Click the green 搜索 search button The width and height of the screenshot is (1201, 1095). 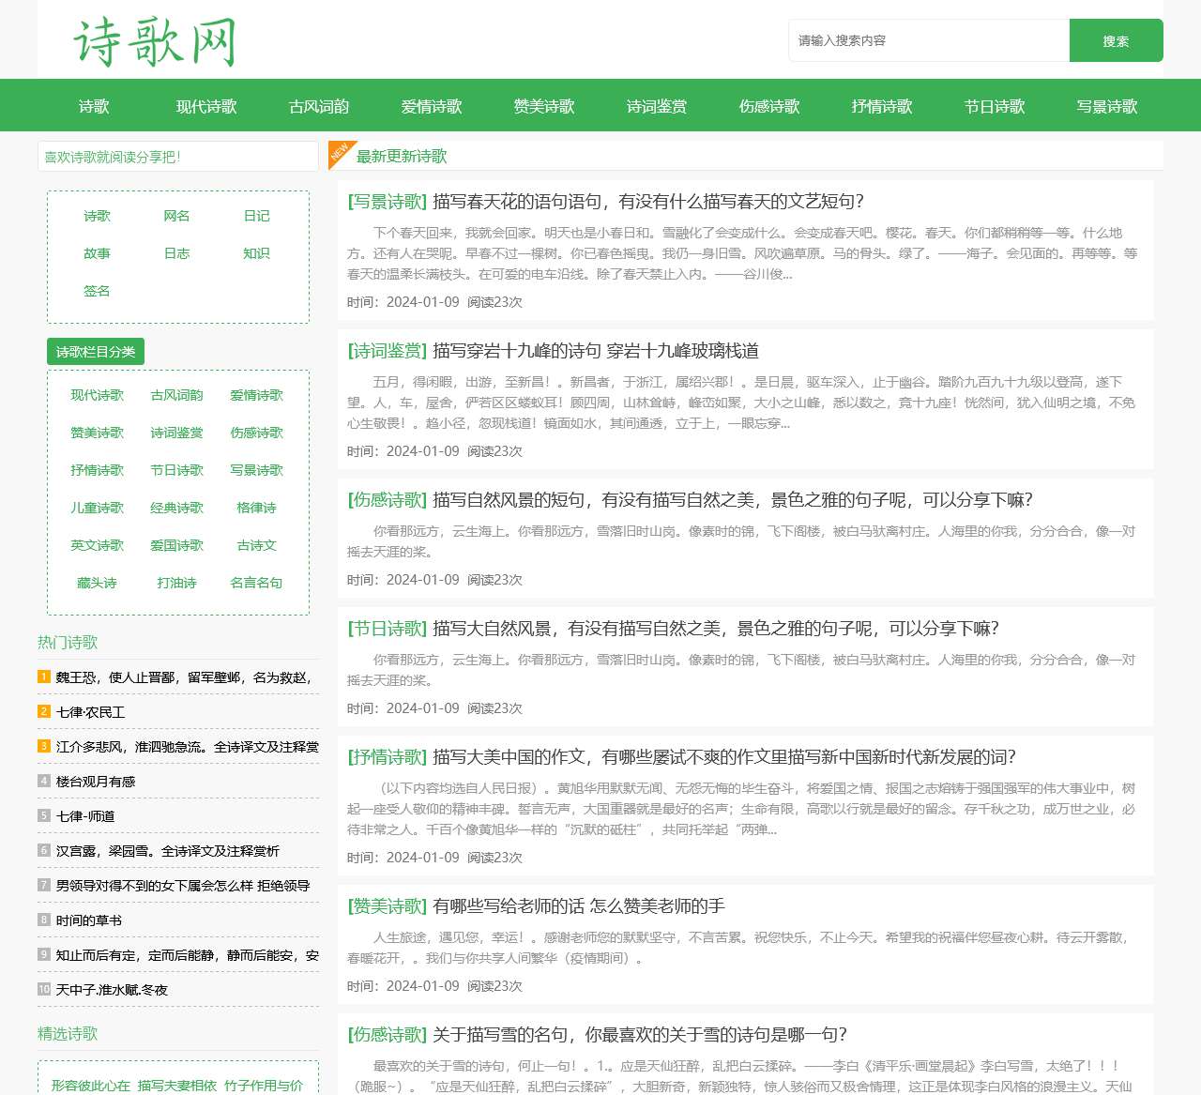(x=1116, y=40)
